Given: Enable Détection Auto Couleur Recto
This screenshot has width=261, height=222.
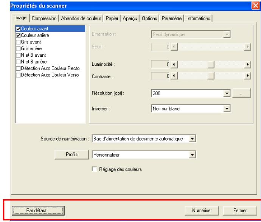Looking at the screenshot, I should (x=18, y=68).
